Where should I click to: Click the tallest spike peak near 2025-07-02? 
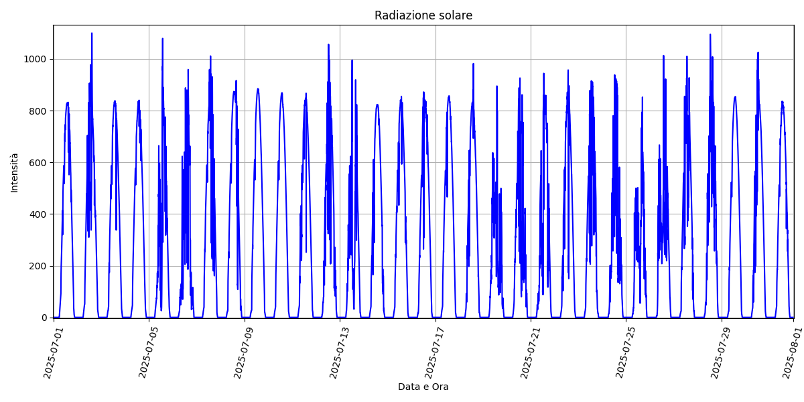coord(92,33)
